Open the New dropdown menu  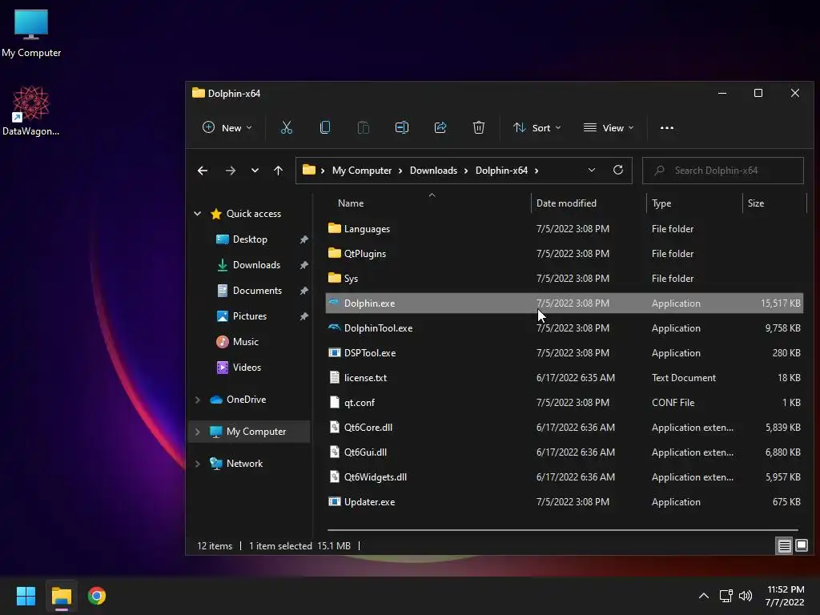click(227, 127)
